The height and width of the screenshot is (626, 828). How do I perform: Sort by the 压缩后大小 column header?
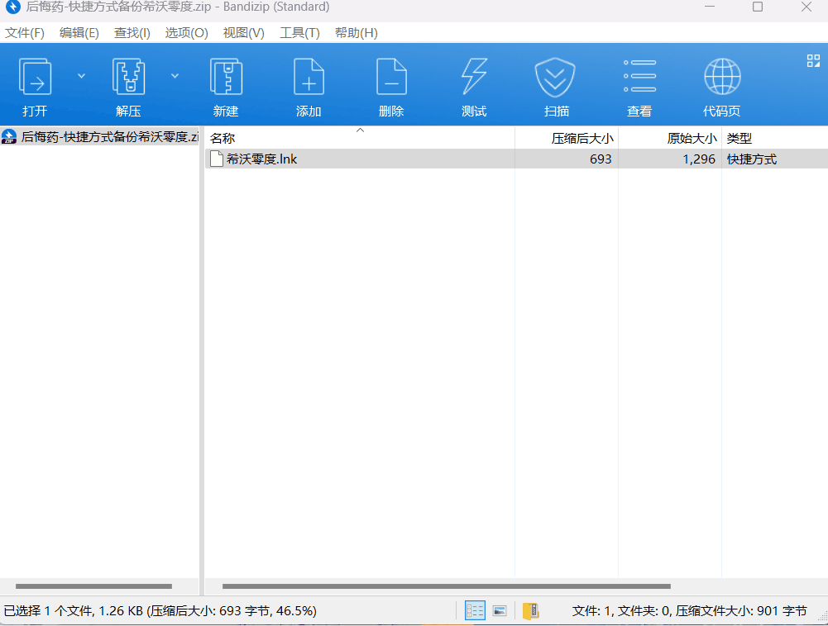tap(567, 138)
